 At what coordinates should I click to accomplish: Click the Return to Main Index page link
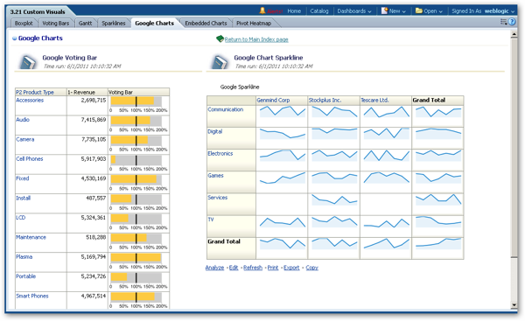pos(256,39)
